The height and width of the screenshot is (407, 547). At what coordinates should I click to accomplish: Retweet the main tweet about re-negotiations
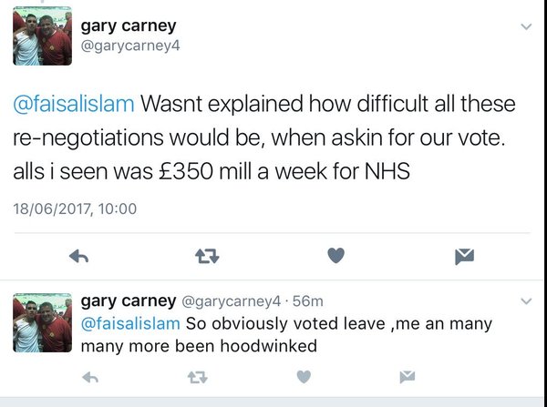click(x=207, y=257)
